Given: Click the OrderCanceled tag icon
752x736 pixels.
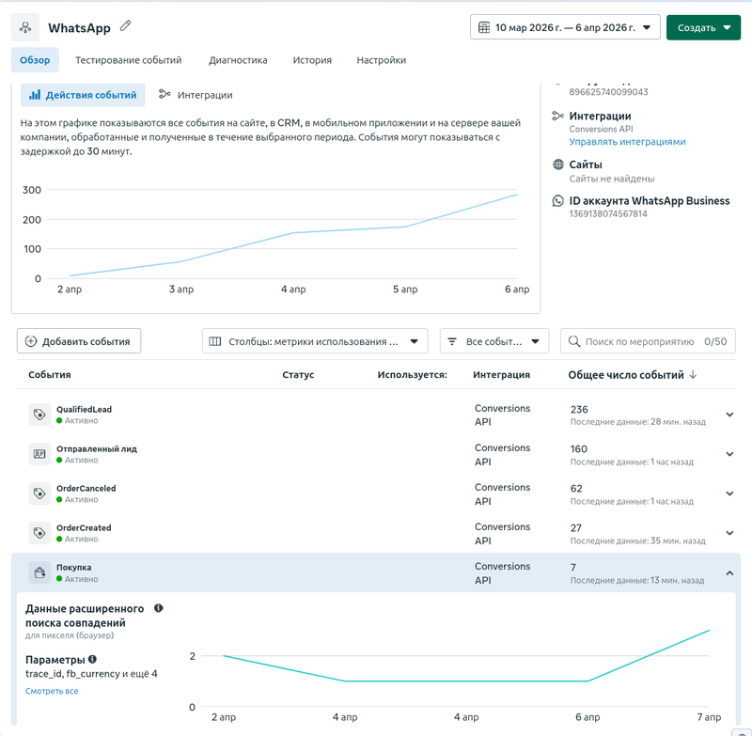Looking at the screenshot, I should (39, 493).
